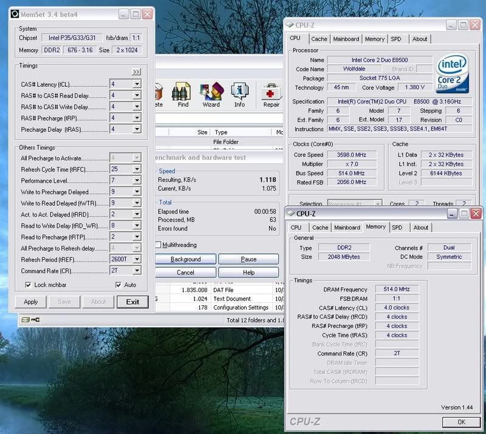Open the Wizard tool in WinRAR
Image resolution: width=486 pixels, height=434 pixels.
(x=211, y=95)
